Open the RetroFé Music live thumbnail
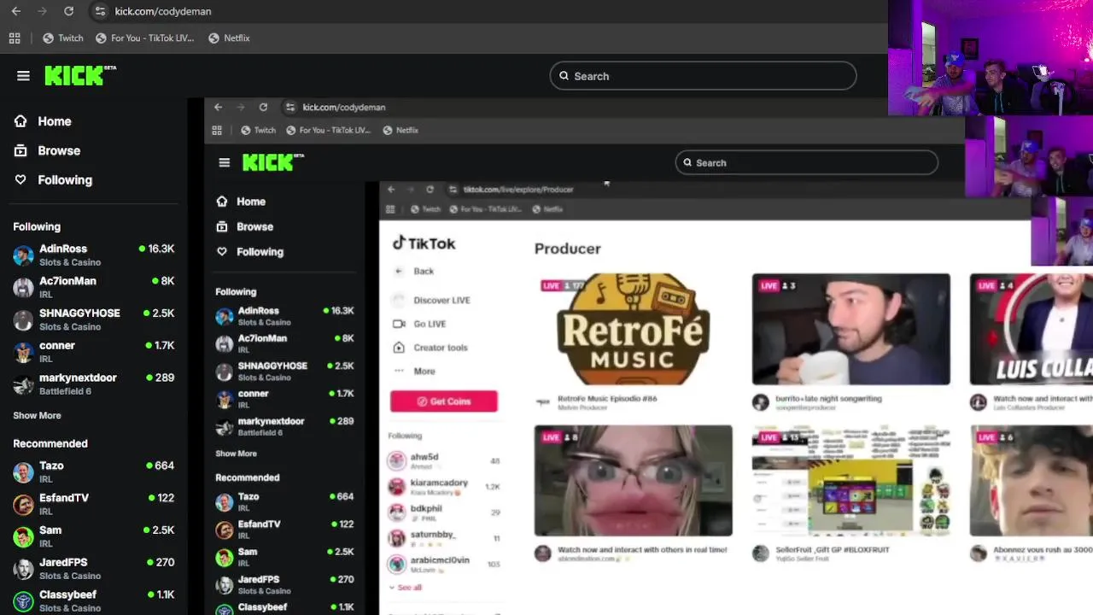 (x=634, y=330)
